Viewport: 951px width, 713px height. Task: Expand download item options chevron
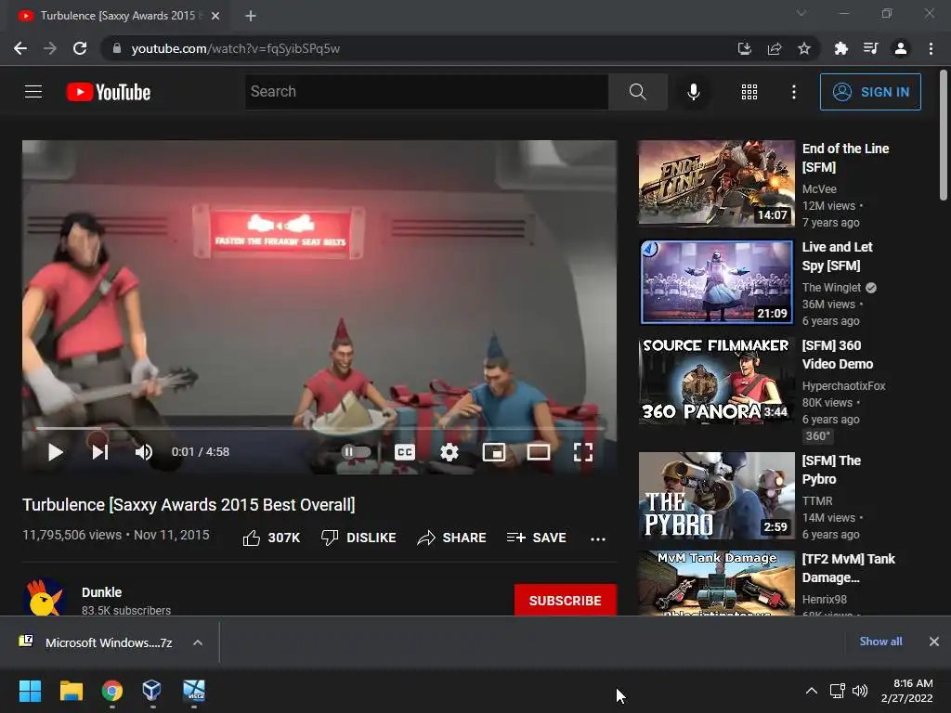tap(198, 642)
